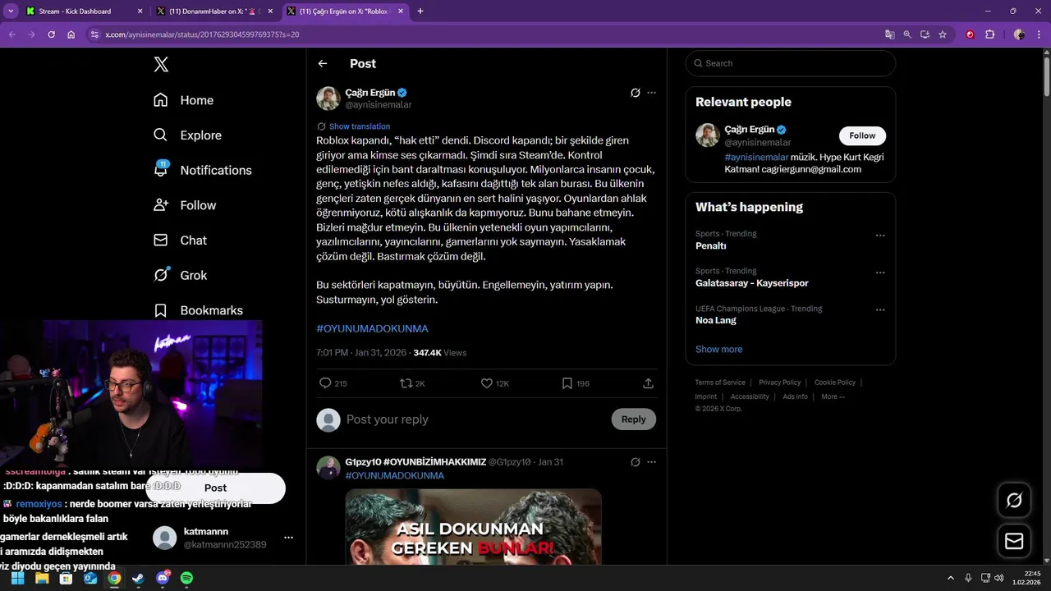The height and width of the screenshot is (591, 1051).
Task: Click the gray Reply button
Action: (633, 419)
